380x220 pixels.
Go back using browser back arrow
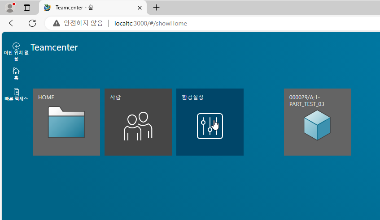tap(13, 23)
